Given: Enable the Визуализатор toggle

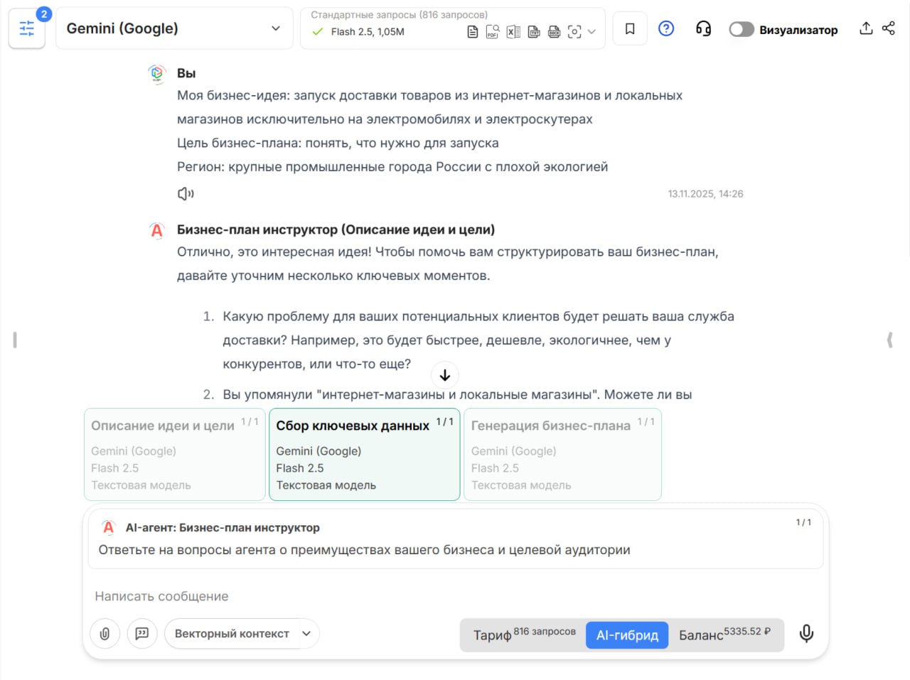Looking at the screenshot, I should coord(742,29).
